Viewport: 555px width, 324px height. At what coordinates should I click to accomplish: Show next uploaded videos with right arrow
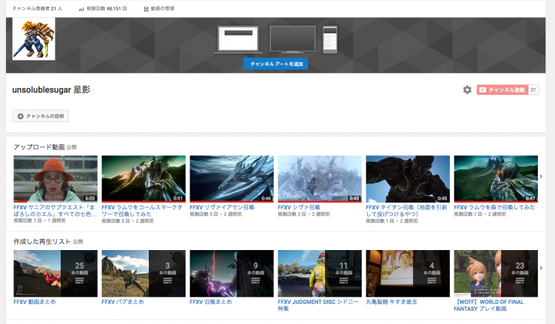click(x=541, y=177)
